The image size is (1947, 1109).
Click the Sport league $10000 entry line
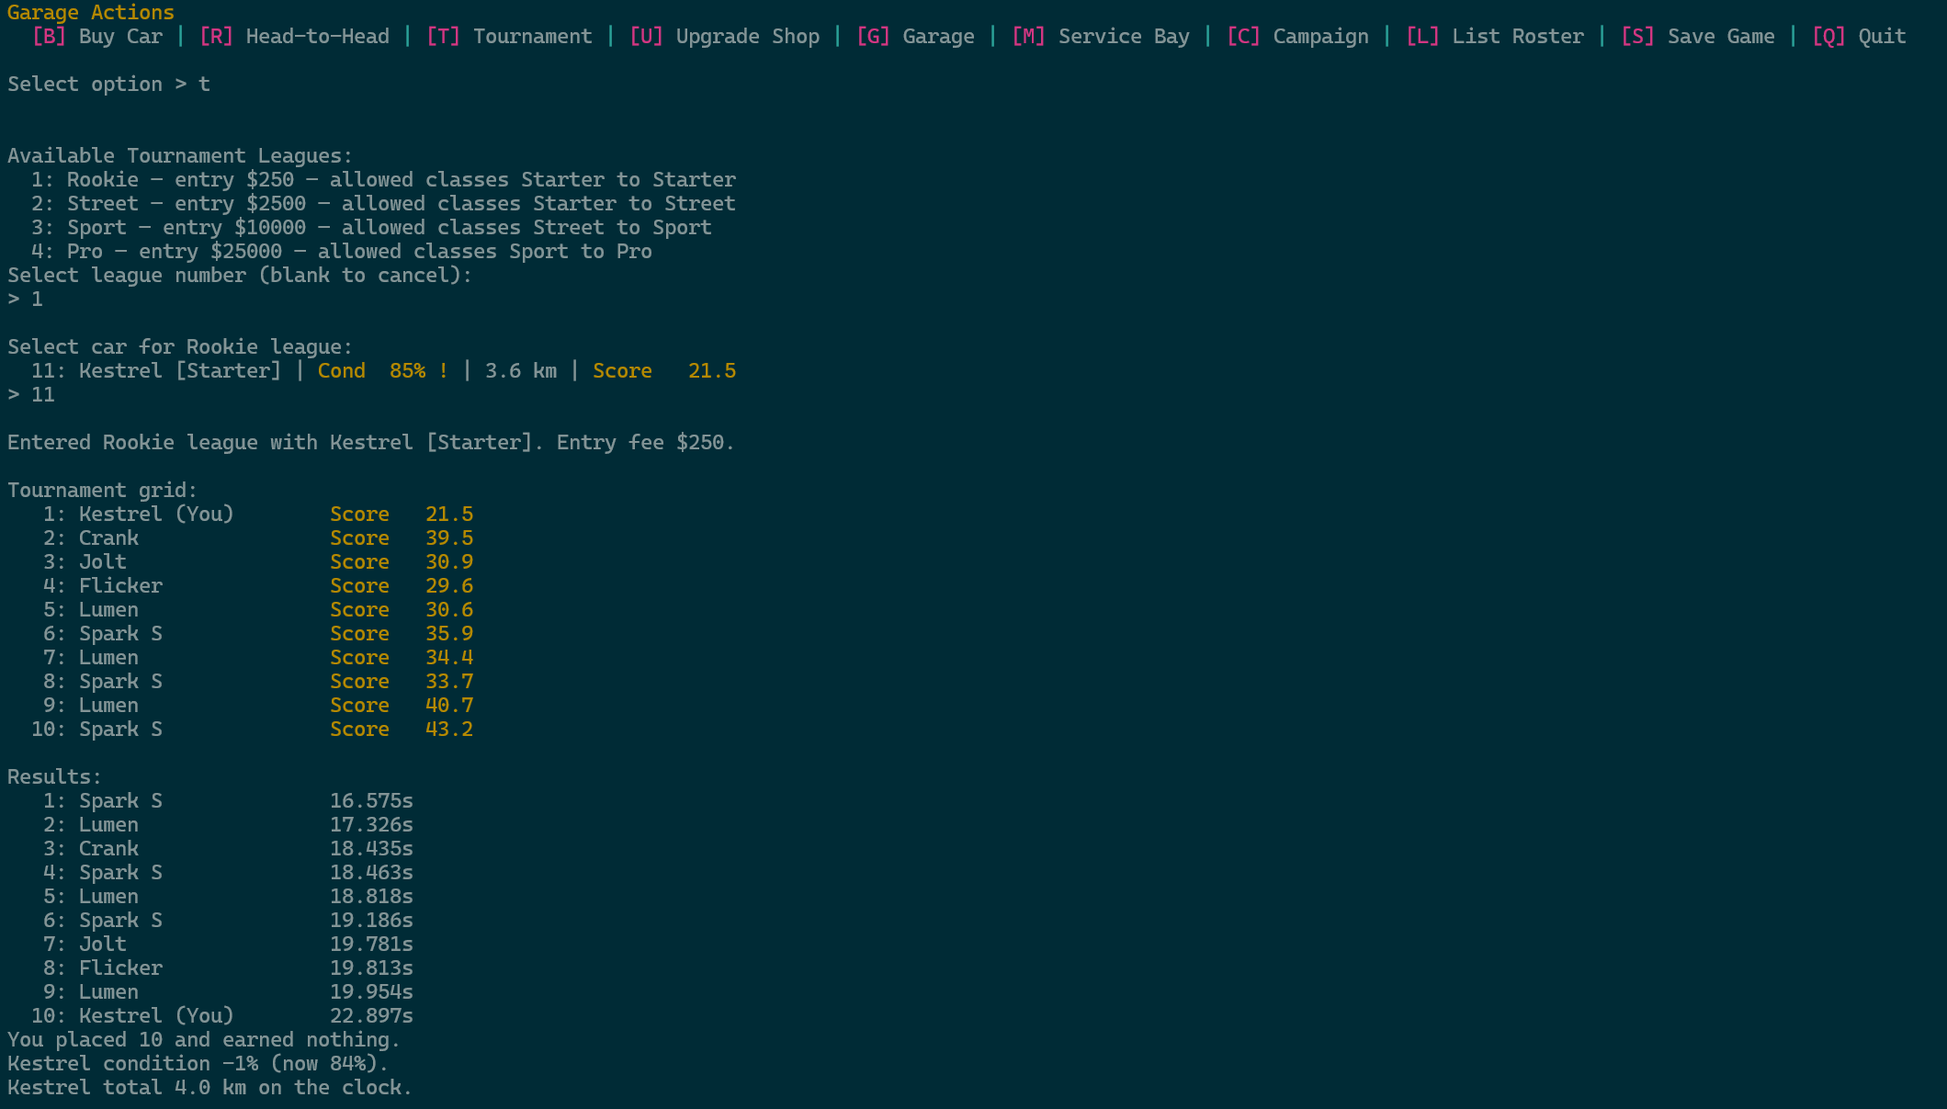371,228
